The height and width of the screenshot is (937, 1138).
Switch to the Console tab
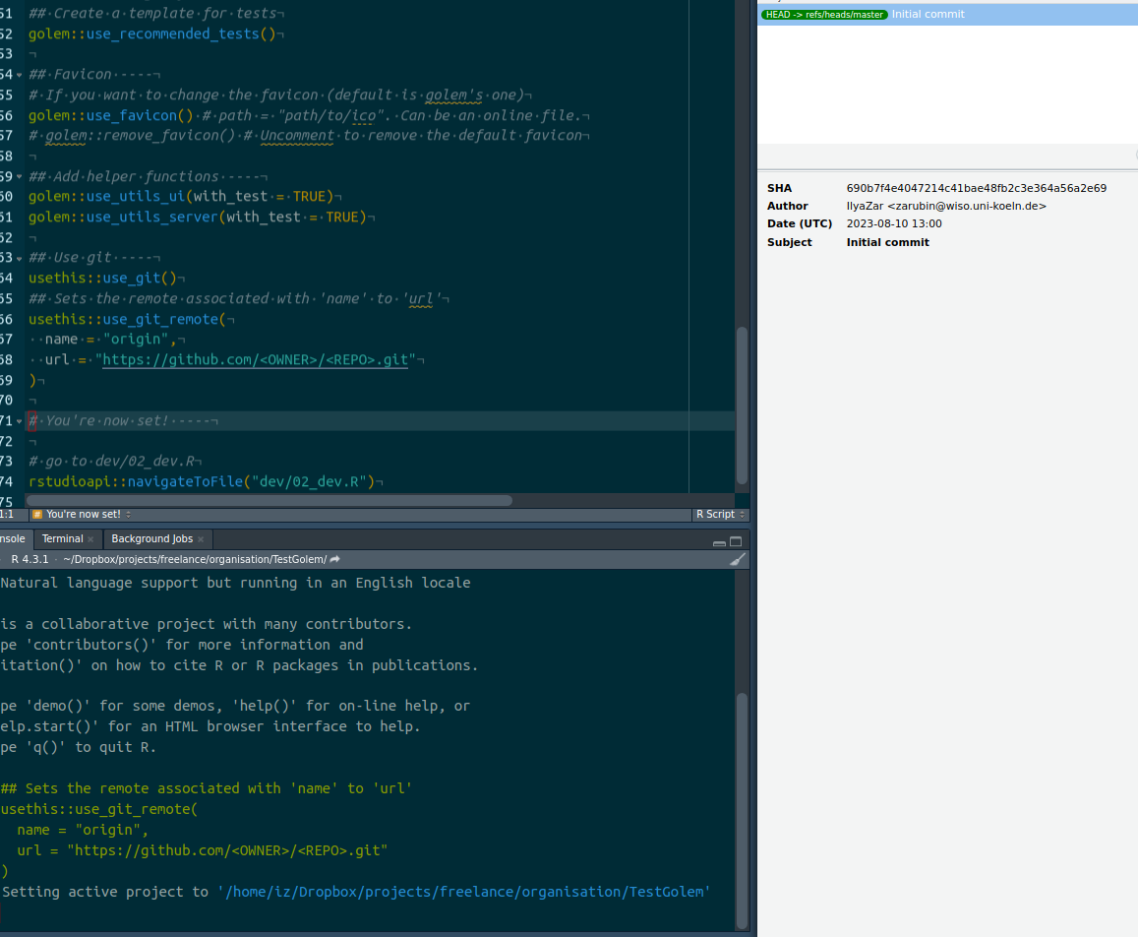click(x=10, y=538)
